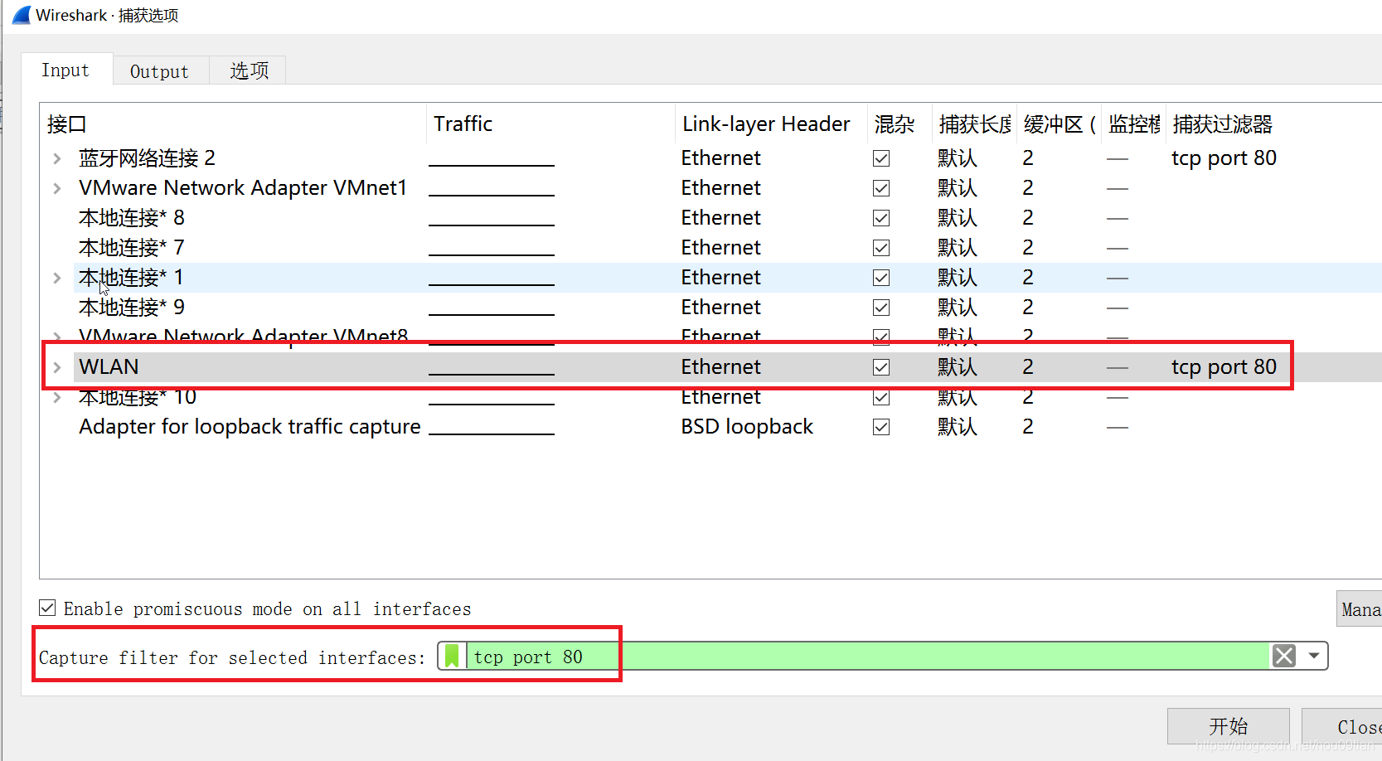The width and height of the screenshot is (1382, 761).
Task: Toggle promiscuous checkbox for WLAN
Action: [x=881, y=367]
